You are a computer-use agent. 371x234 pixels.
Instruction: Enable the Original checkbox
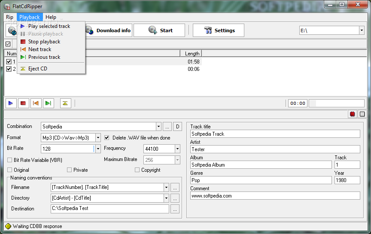click(x=10, y=170)
